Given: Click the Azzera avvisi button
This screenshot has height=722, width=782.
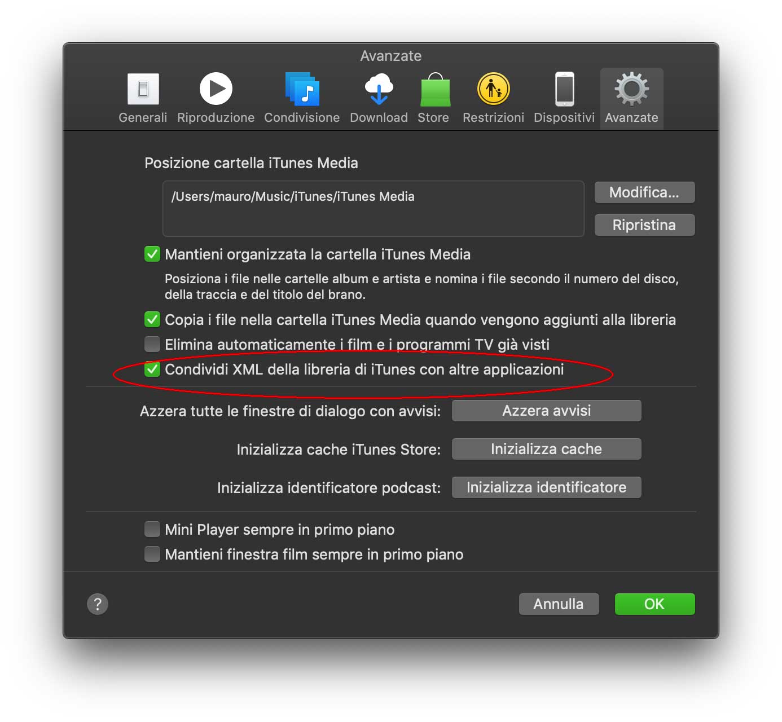Looking at the screenshot, I should [546, 411].
